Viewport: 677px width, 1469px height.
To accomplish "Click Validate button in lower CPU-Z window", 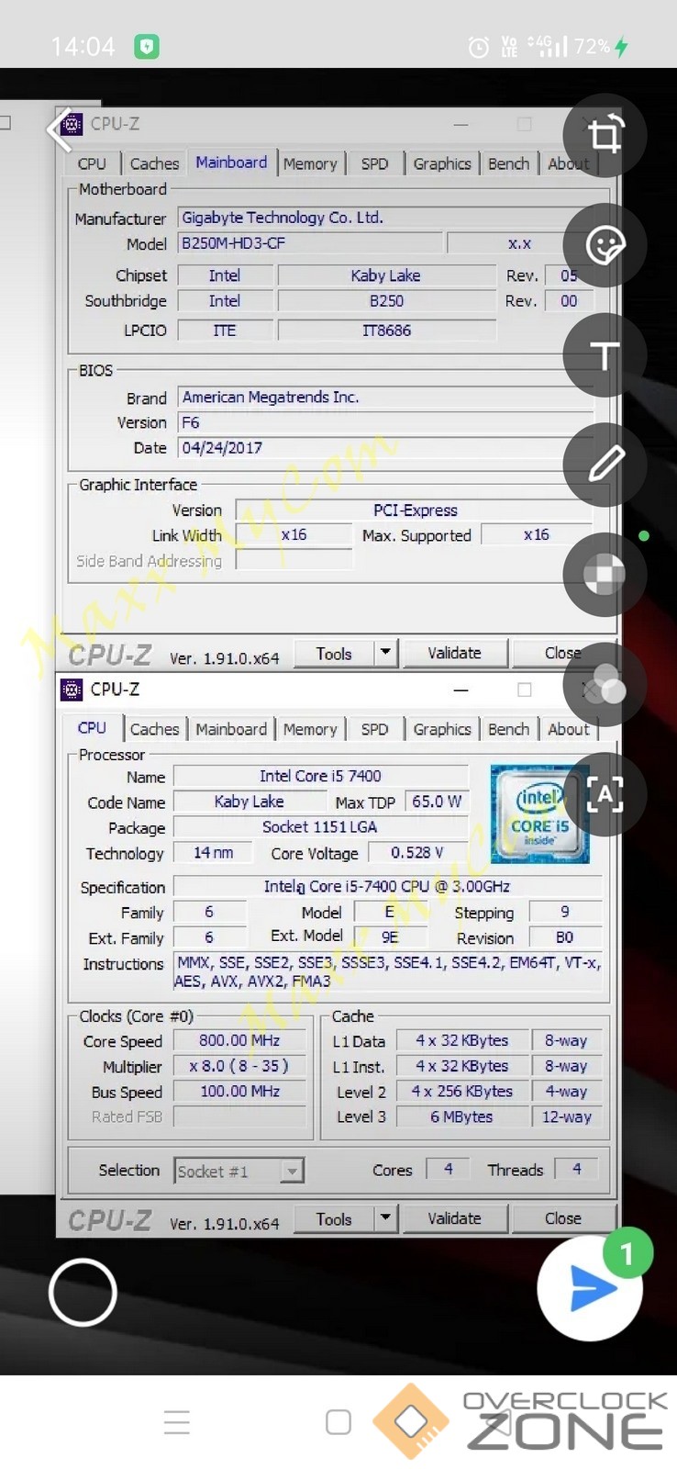I will tap(454, 1218).
